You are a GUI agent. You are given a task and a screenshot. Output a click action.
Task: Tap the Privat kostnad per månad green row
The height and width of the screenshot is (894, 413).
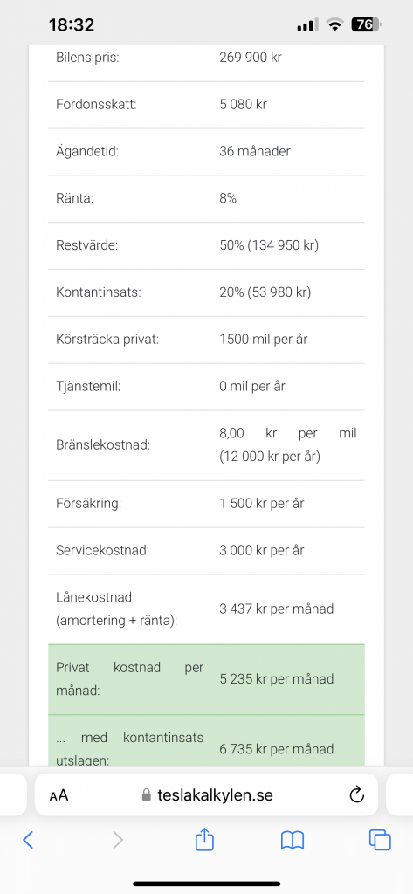[206, 679]
